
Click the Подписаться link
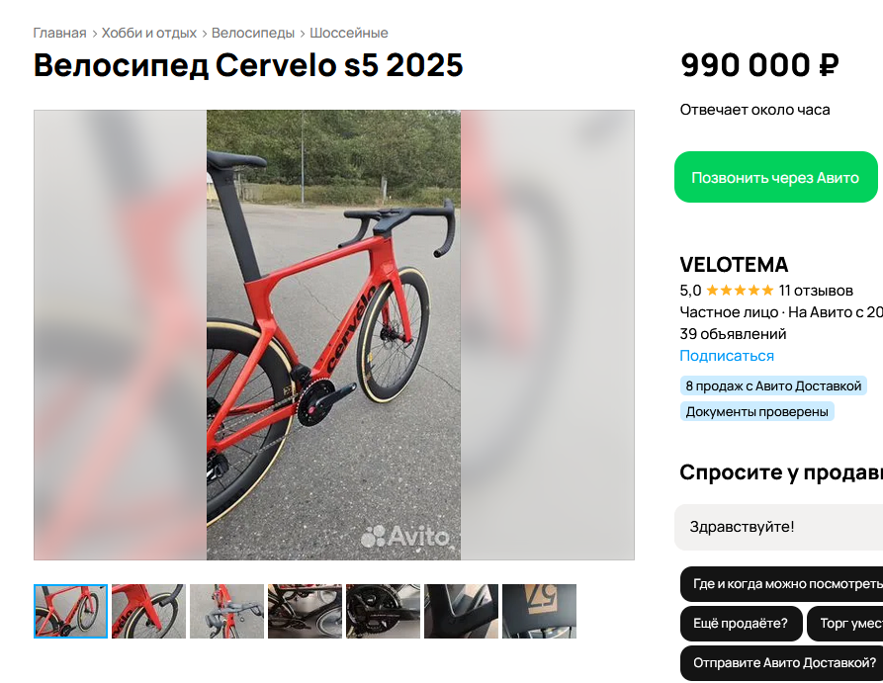pos(727,356)
